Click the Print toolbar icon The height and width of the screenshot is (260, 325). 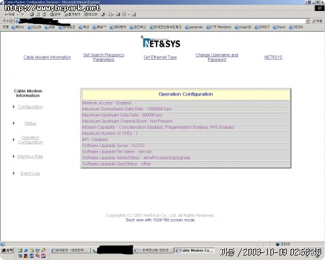[x=118, y=14]
